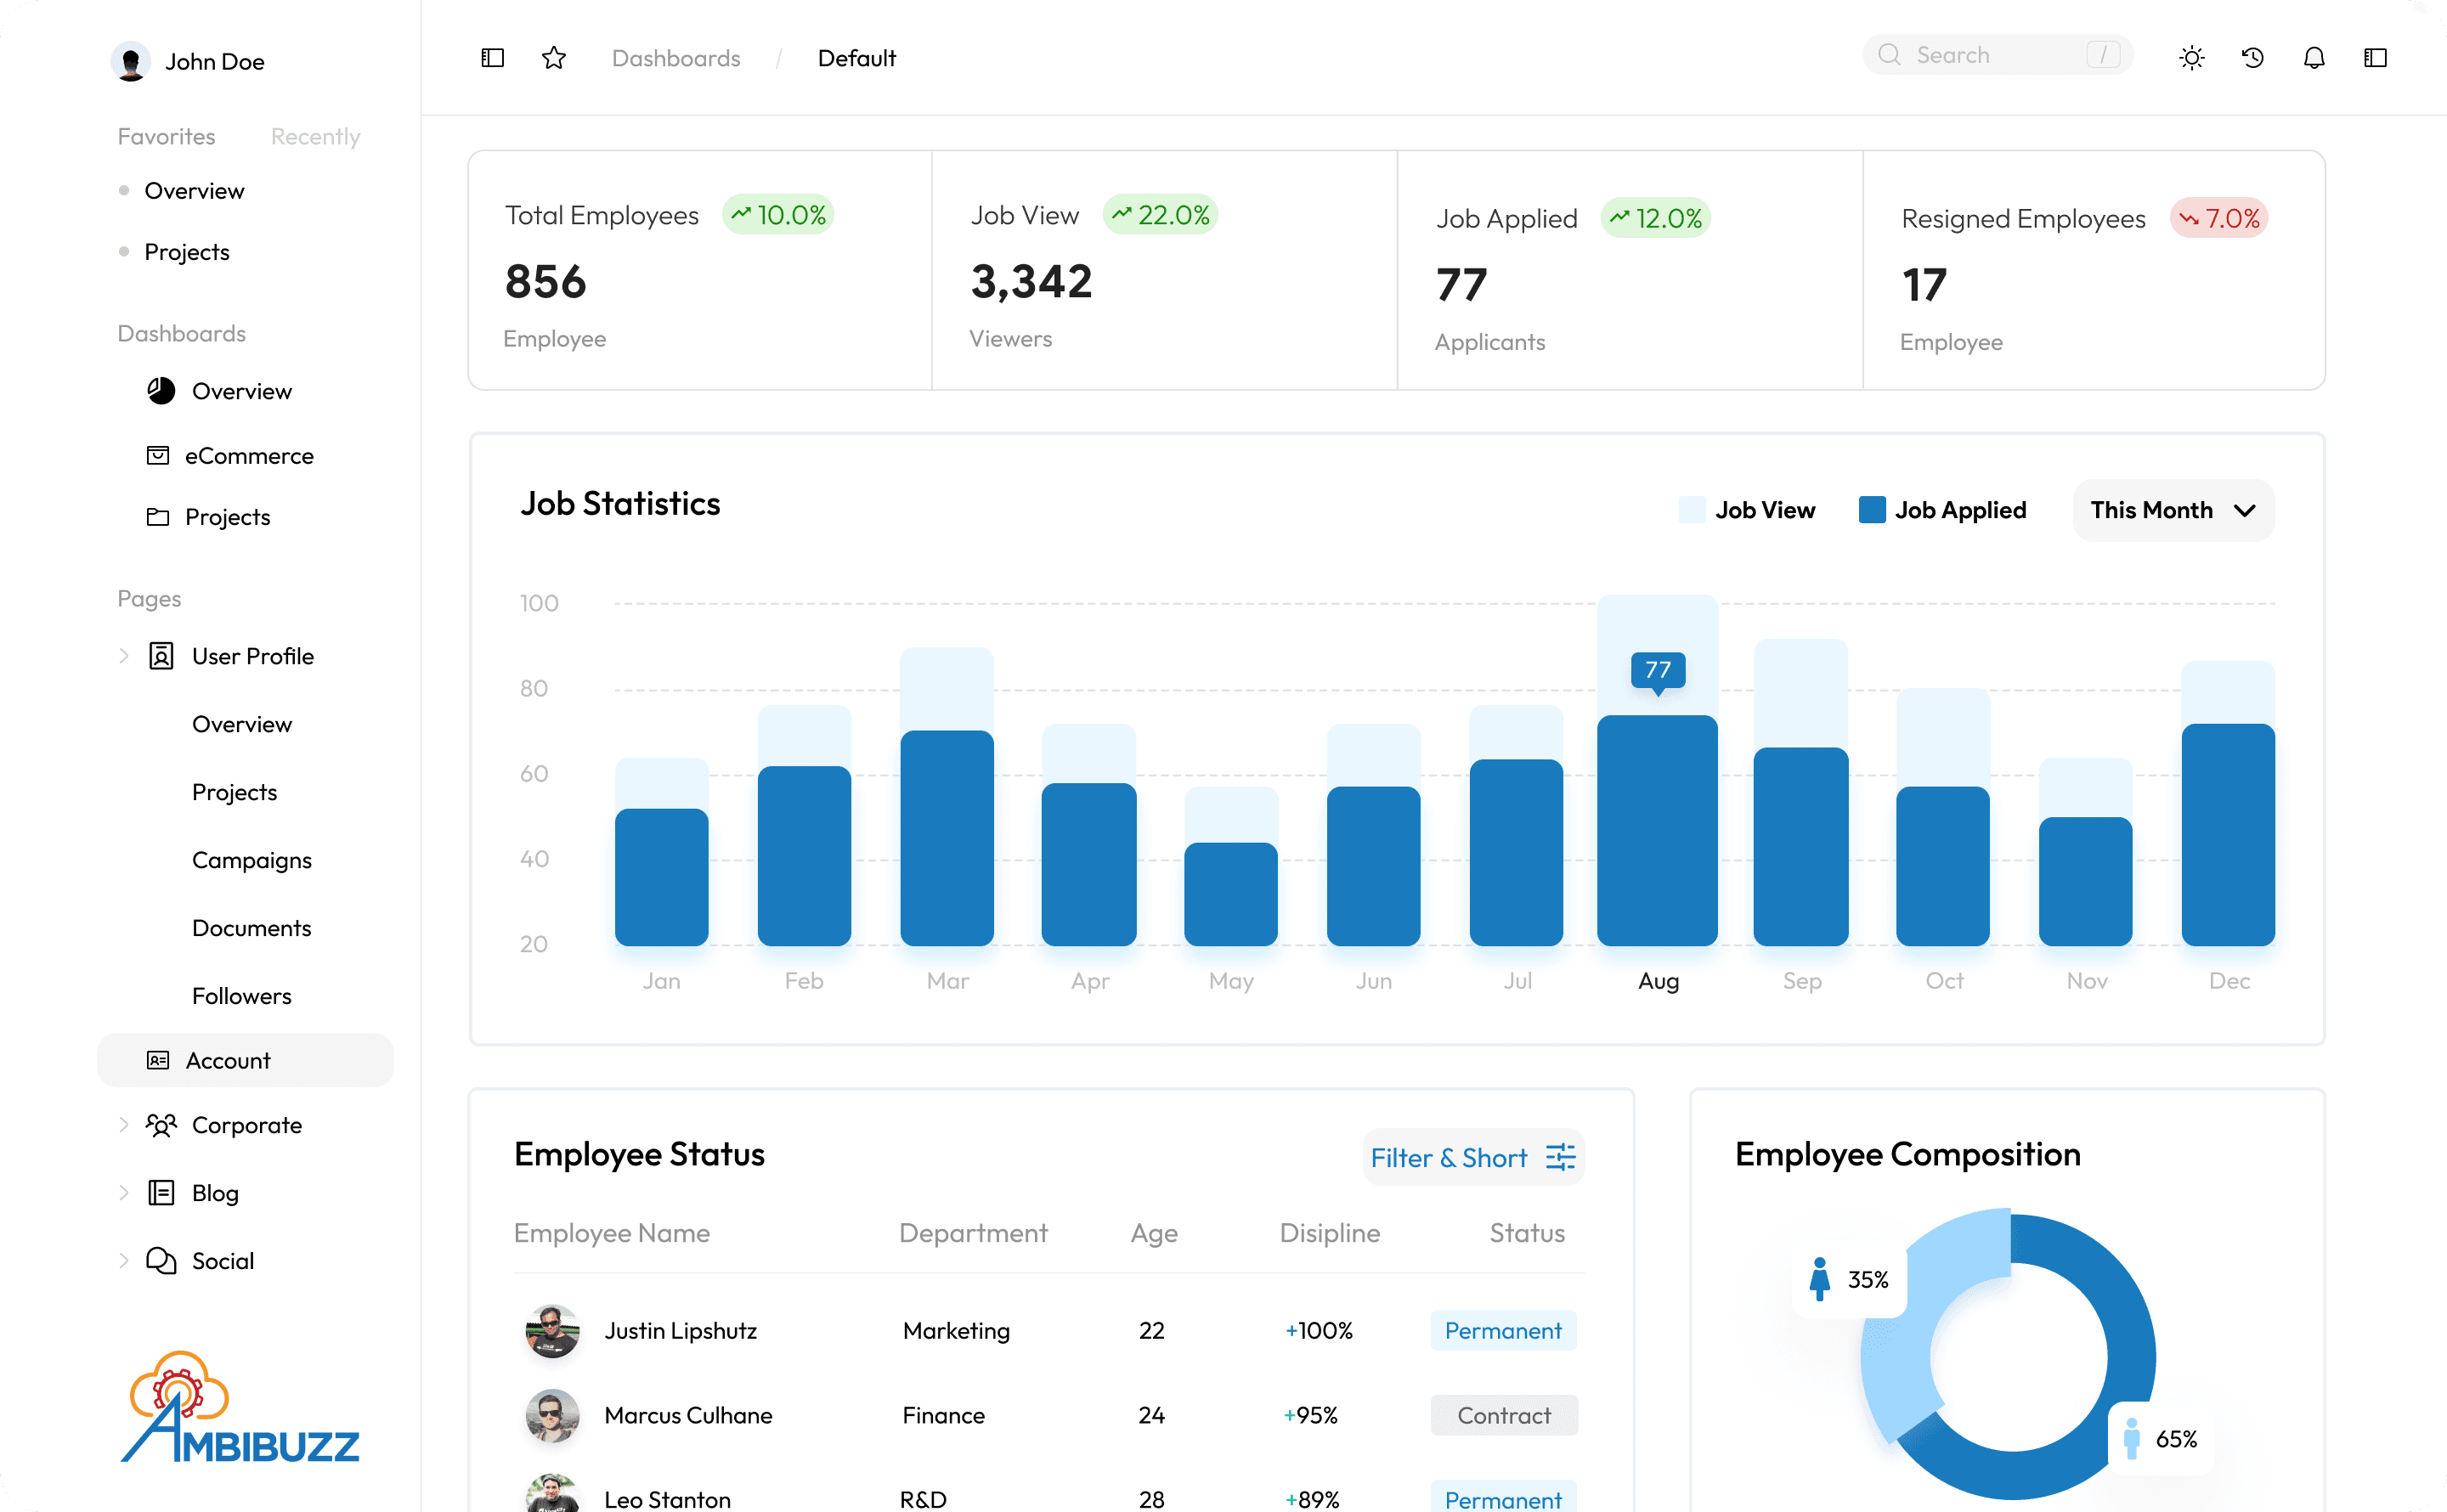The width and height of the screenshot is (2447, 1512).
Task: Open Campaigns under User Profile
Action: [251, 860]
